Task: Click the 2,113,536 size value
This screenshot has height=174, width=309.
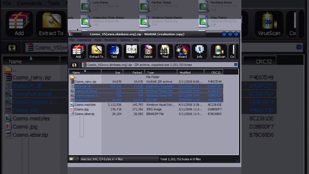Action: click(x=114, y=104)
